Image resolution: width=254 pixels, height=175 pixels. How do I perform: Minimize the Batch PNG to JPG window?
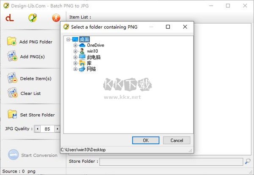211,5
